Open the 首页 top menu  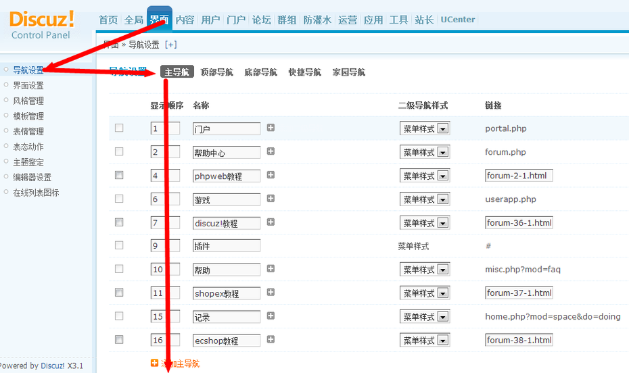pyautogui.click(x=108, y=20)
